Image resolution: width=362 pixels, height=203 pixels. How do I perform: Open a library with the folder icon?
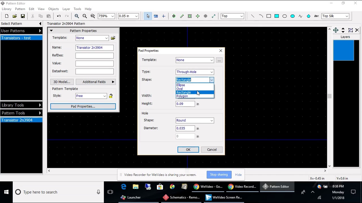click(x=15, y=16)
